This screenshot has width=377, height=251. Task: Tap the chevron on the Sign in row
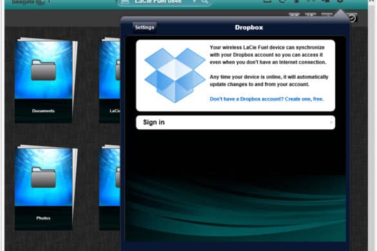click(331, 122)
